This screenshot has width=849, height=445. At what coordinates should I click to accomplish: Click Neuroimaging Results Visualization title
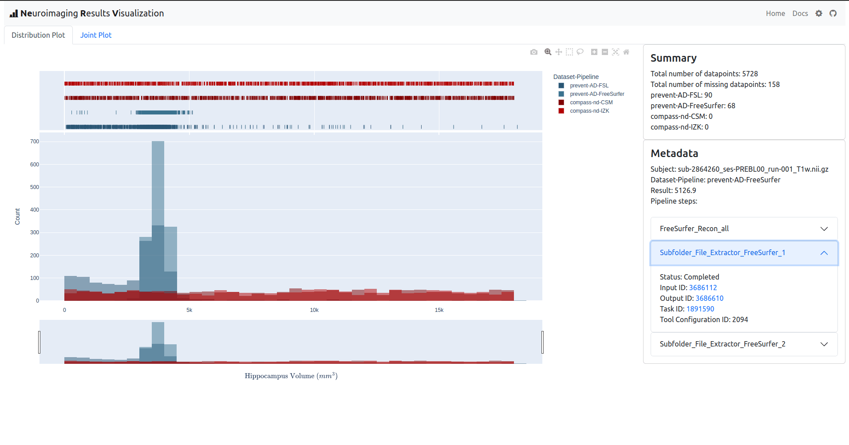pos(92,13)
